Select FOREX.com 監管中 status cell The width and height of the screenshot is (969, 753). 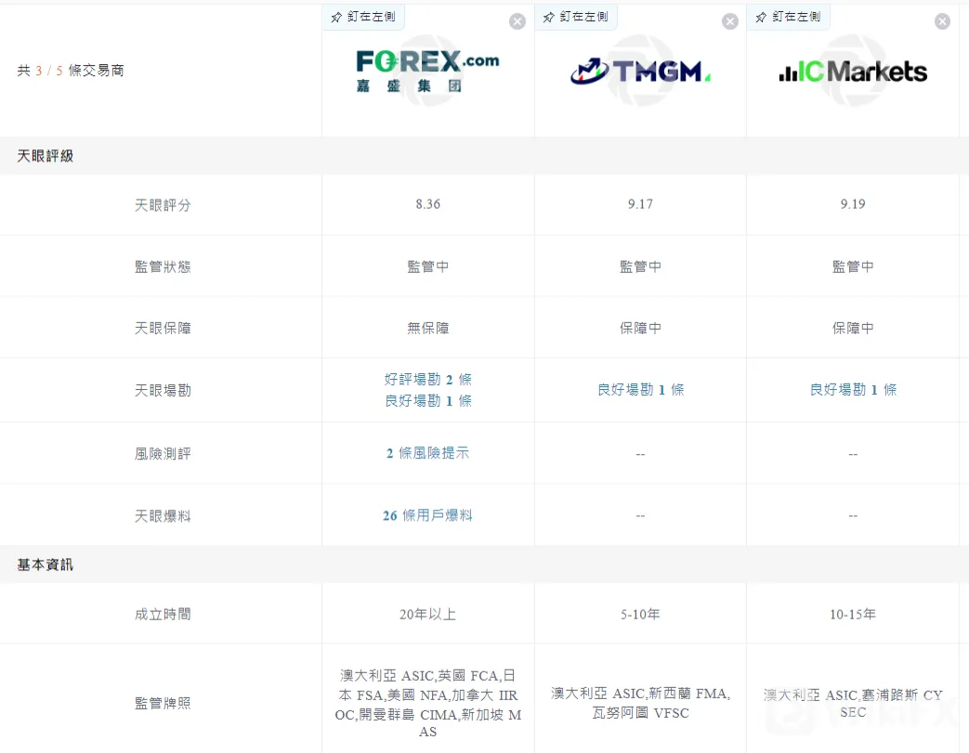coord(427,266)
